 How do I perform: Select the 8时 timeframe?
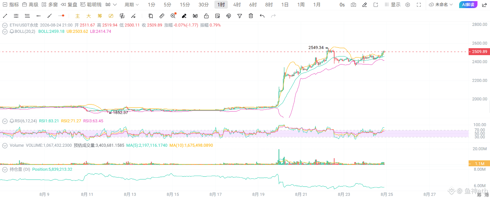click(x=269, y=5)
